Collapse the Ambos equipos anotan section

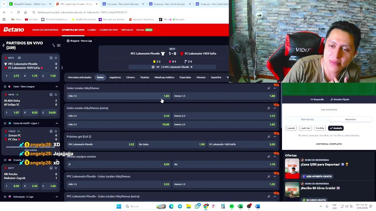[275, 156]
